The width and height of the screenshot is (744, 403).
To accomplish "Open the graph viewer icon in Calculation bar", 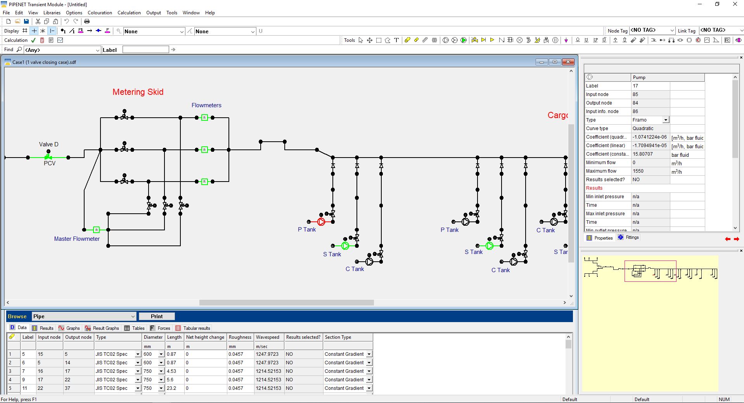I will pos(60,40).
